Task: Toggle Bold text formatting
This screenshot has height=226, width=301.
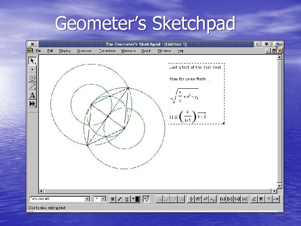Action: point(113,199)
